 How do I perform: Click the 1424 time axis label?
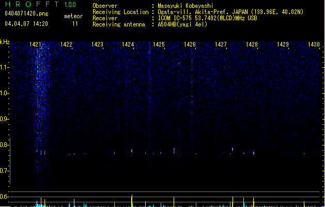(128, 45)
